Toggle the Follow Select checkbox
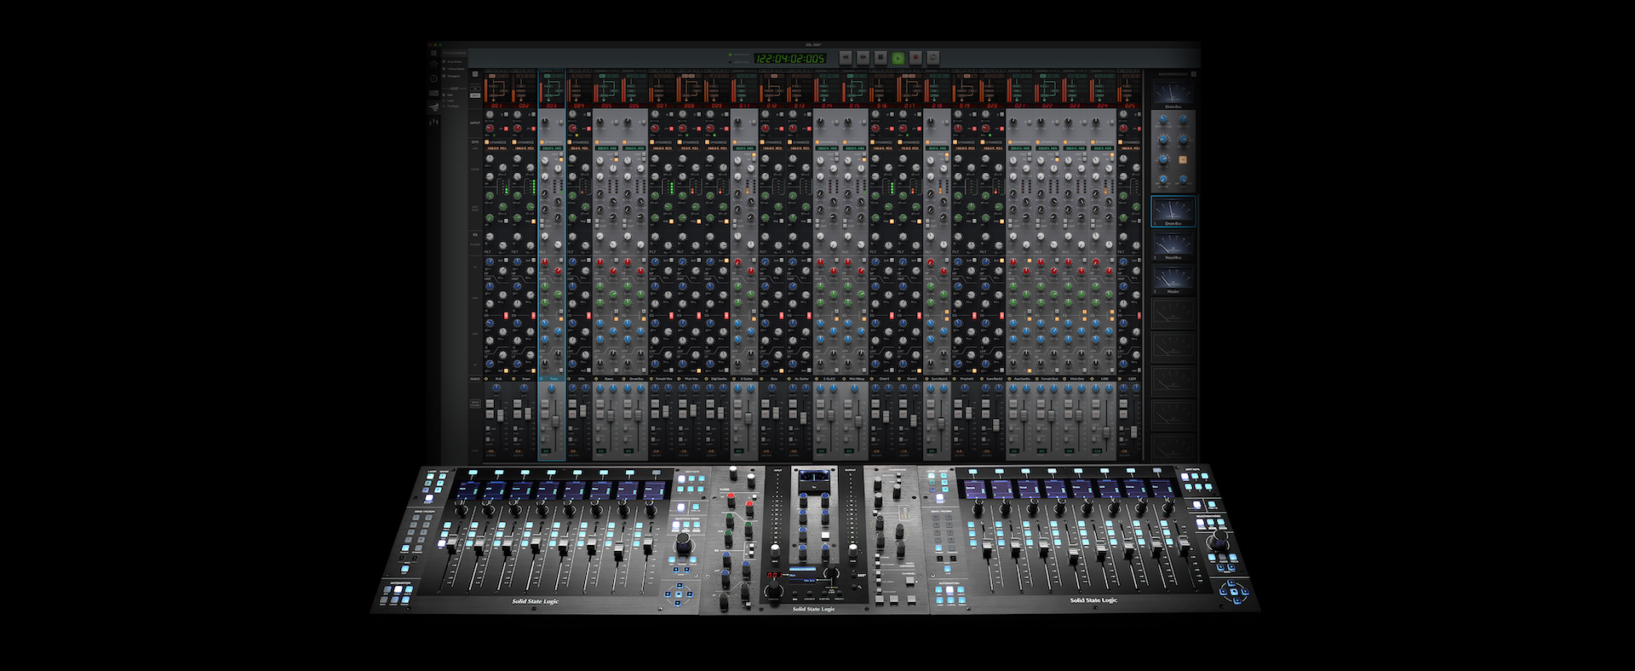The height and width of the screenshot is (671, 1635). (445, 69)
